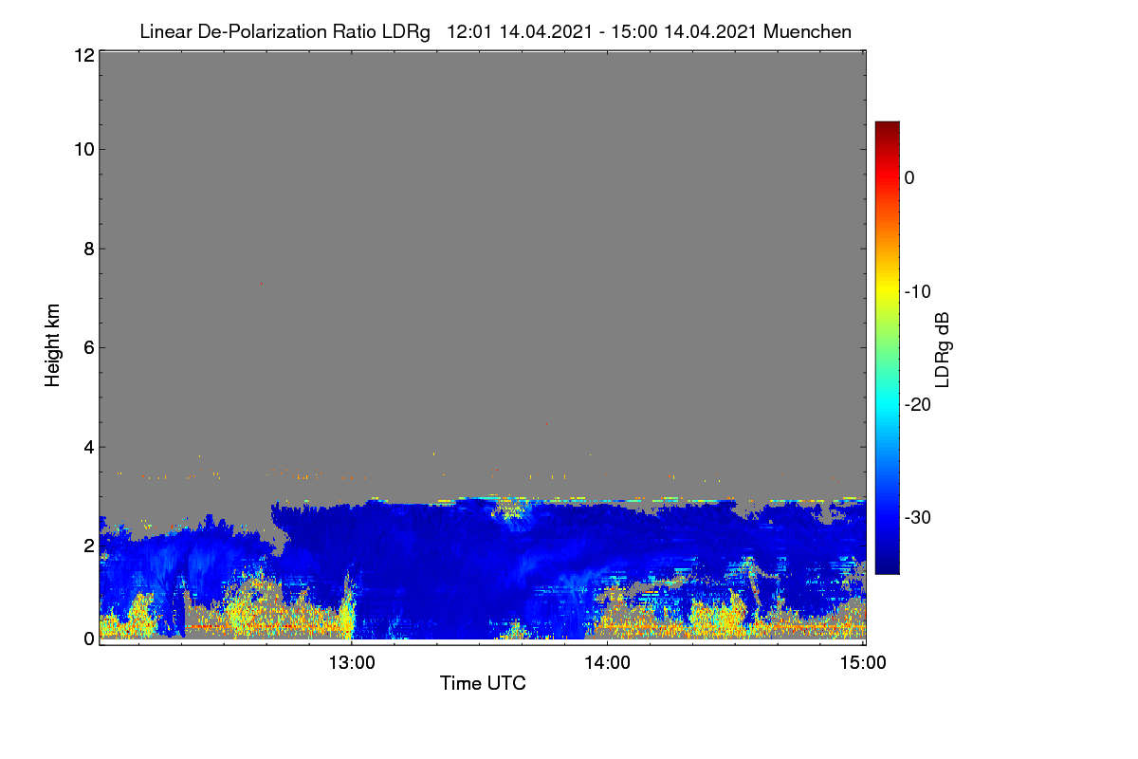
Task: Click the -30 colorbar label
Action: coord(917,518)
